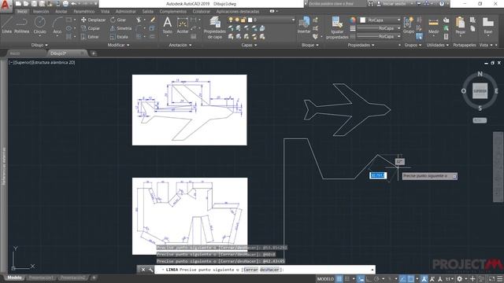
Task: Open Propiedades de capa manager
Action: coord(215,28)
